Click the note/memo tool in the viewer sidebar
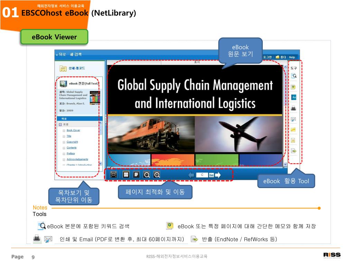This screenshot has height=265, width=354. tap(293, 87)
